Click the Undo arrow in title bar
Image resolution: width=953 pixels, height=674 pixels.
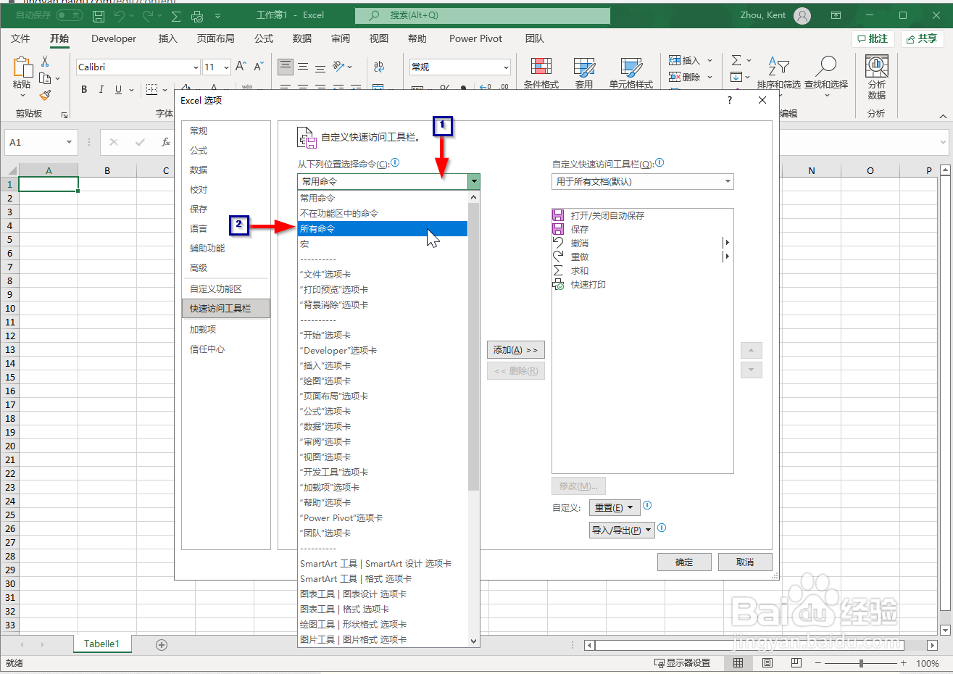[x=120, y=15]
